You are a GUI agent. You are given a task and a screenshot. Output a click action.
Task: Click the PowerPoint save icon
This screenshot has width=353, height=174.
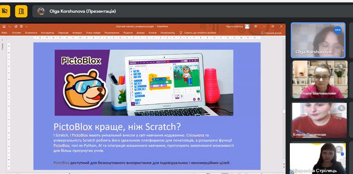pos(4,26)
